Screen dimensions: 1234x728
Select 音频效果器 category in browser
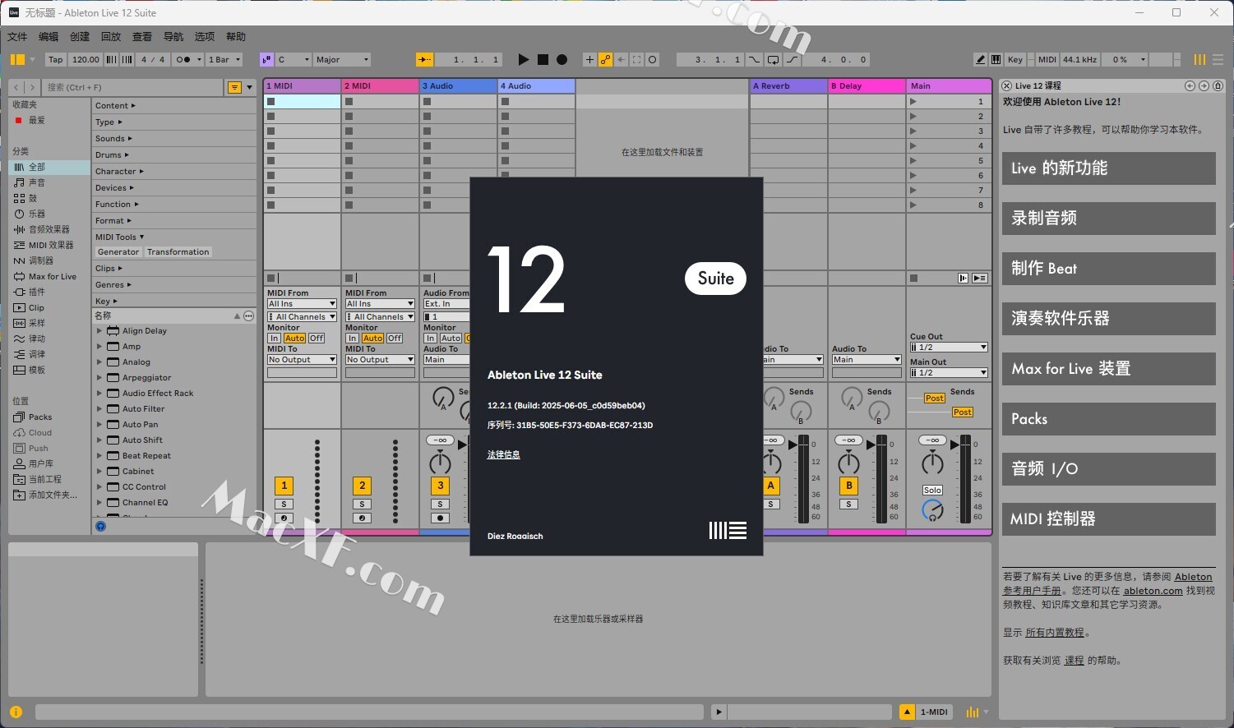(x=49, y=229)
